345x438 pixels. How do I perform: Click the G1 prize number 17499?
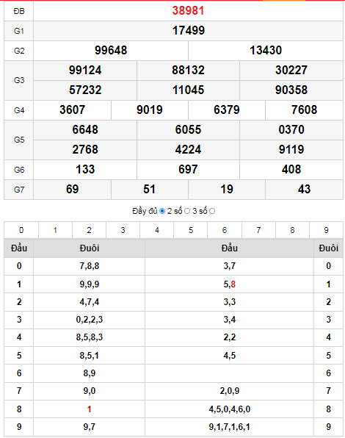click(188, 30)
